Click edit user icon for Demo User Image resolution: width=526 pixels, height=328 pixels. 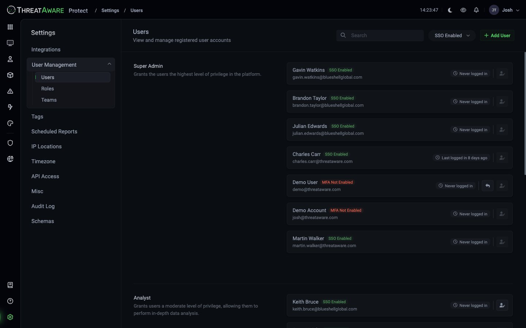[x=502, y=186]
